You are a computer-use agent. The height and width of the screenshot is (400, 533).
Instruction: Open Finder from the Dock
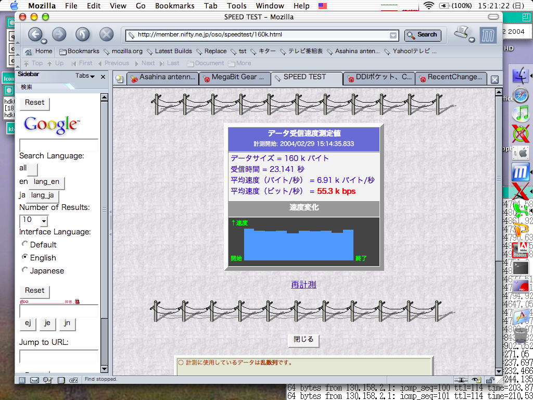pyautogui.click(x=520, y=75)
